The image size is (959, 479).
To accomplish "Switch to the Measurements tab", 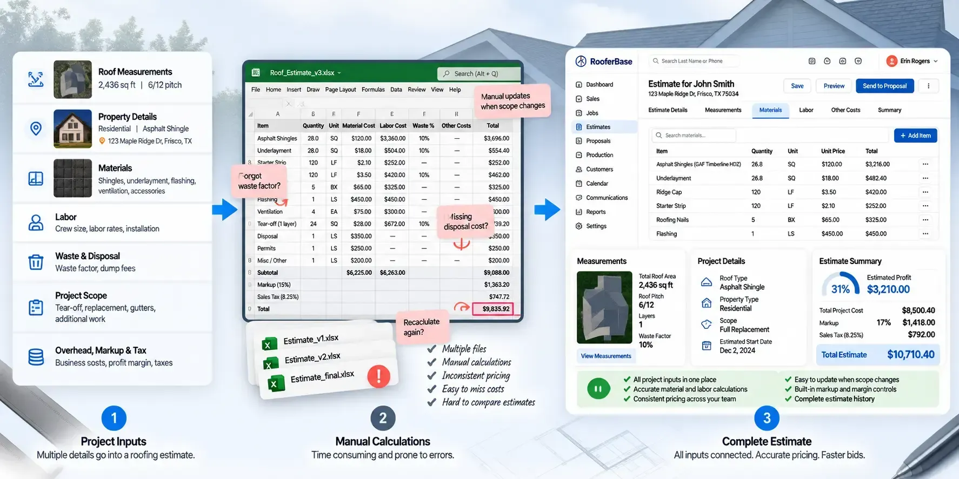I will coord(723,110).
